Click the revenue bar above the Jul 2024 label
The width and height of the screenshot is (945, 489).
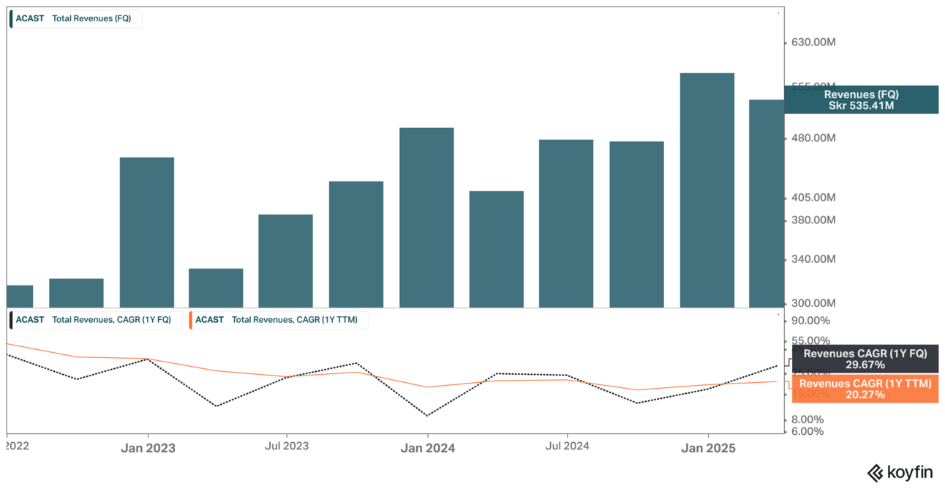tap(566, 223)
